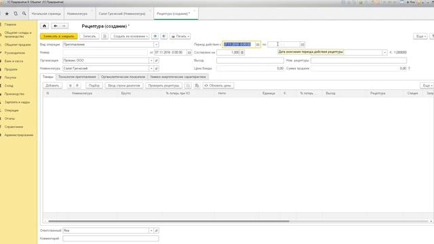Expand the Номенклатура field dropdown arrow
434x244 pixels.
pos(151,68)
